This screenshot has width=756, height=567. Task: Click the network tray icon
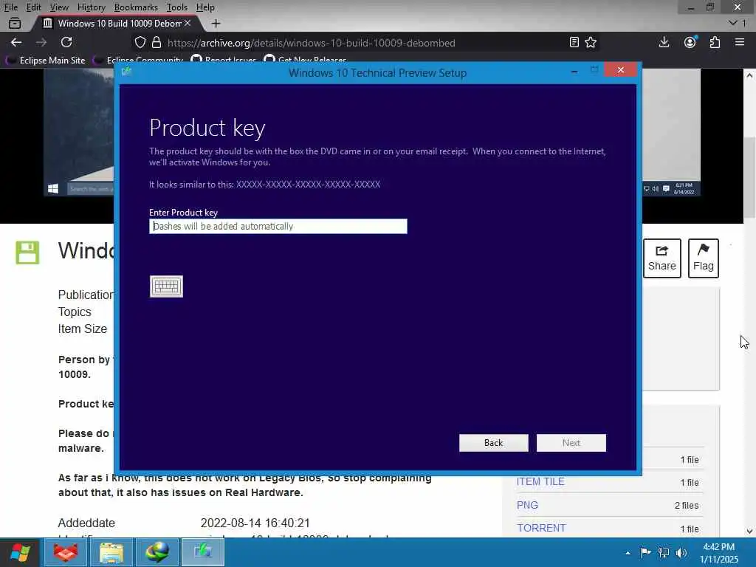(x=664, y=552)
